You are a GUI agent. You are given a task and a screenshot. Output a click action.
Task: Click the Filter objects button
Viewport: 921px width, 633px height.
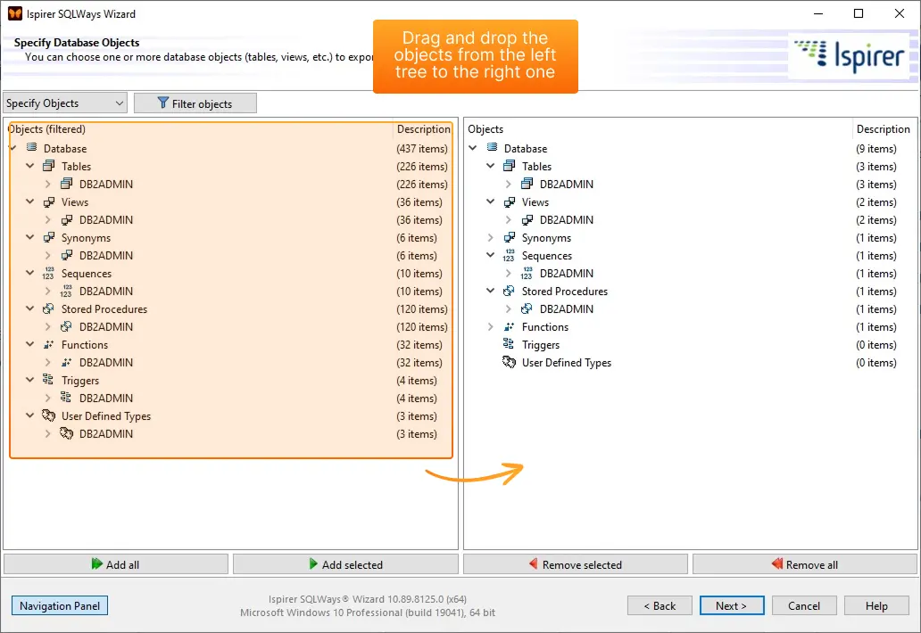pyautogui.click(x=195, y=103)
